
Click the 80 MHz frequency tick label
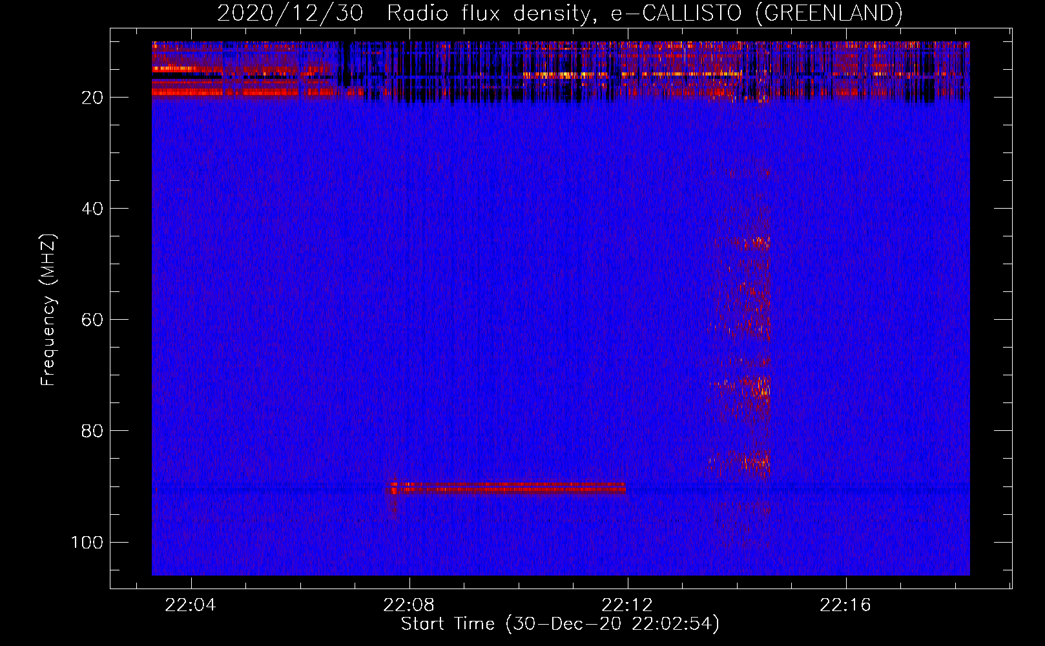(92, 431)
